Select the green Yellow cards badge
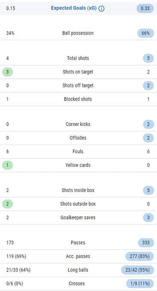Screen dimensions: 157x291 tap(7, 165)
